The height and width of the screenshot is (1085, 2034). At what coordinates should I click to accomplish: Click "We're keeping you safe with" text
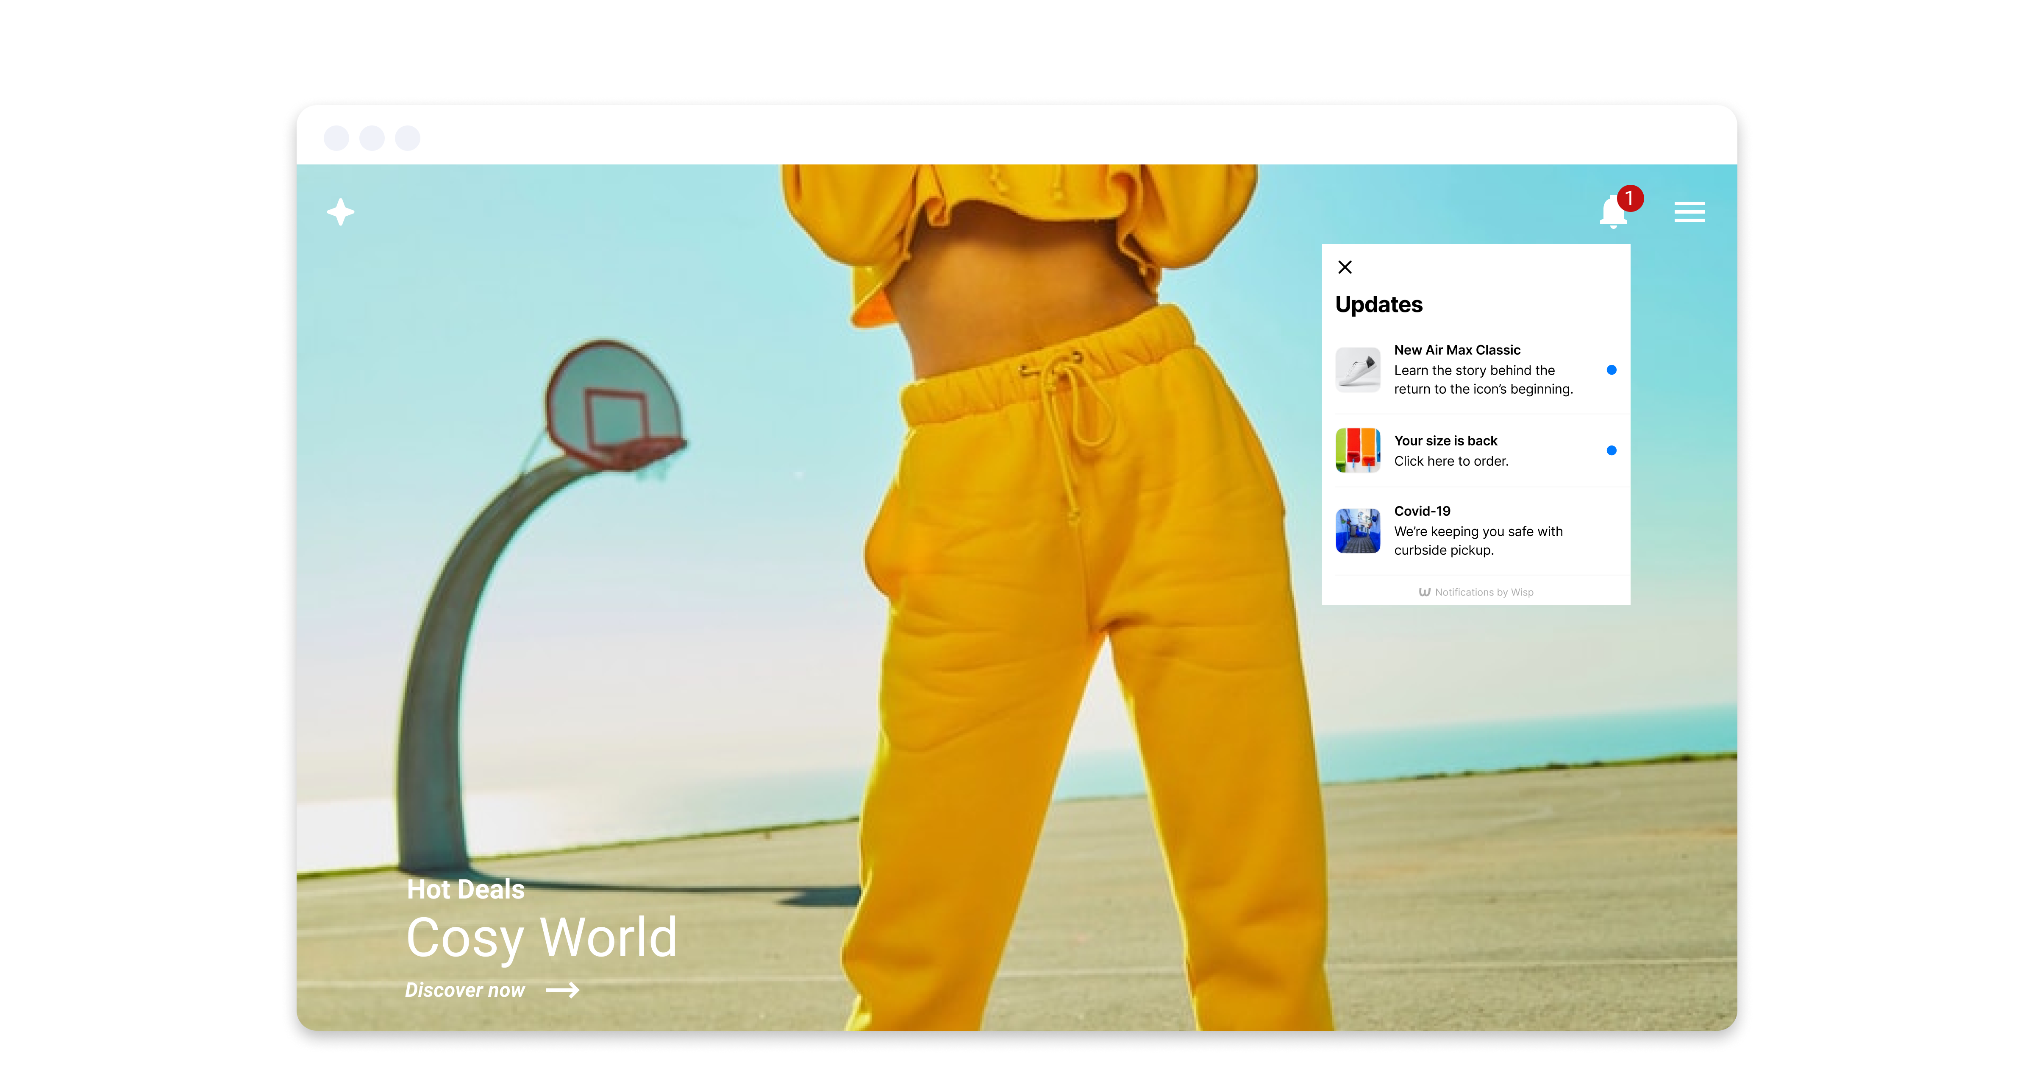pos(1478,531)
